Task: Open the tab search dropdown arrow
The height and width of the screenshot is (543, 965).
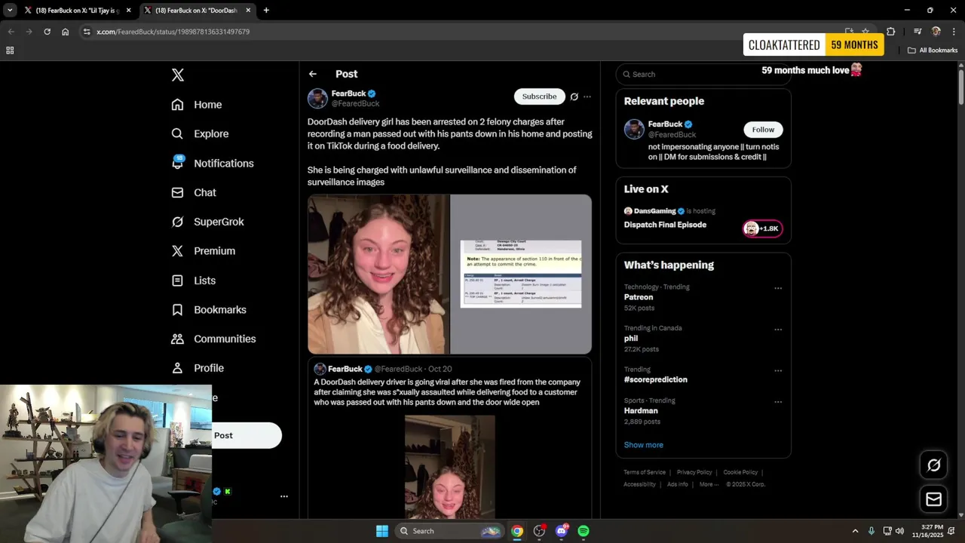Action: click(10, 11)
